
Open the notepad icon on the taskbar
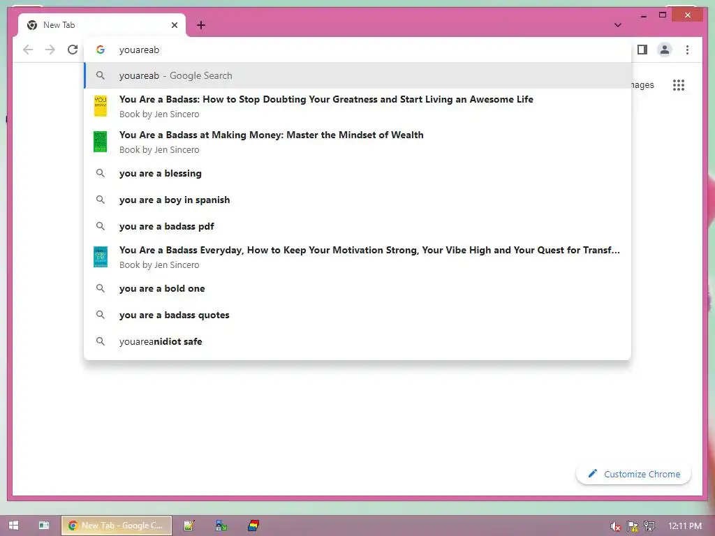pyautogui.click(x=189, y=526)
